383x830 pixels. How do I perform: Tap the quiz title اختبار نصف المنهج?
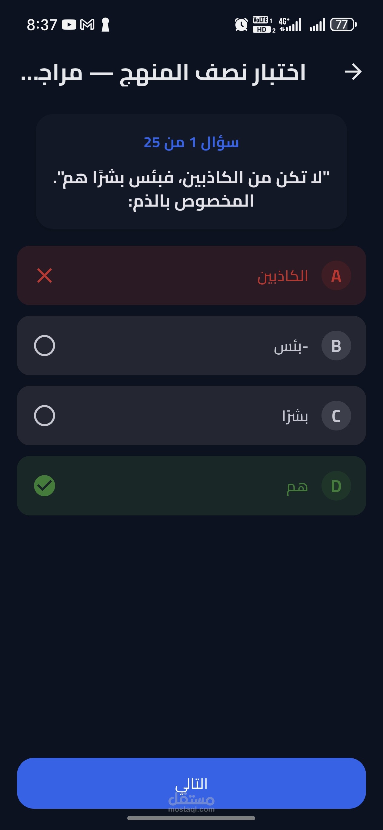[164, 73]
